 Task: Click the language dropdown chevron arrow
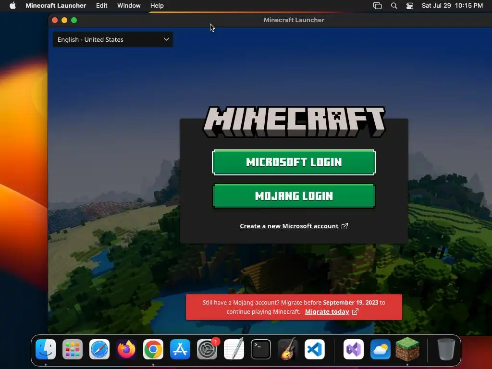(166, 39)
